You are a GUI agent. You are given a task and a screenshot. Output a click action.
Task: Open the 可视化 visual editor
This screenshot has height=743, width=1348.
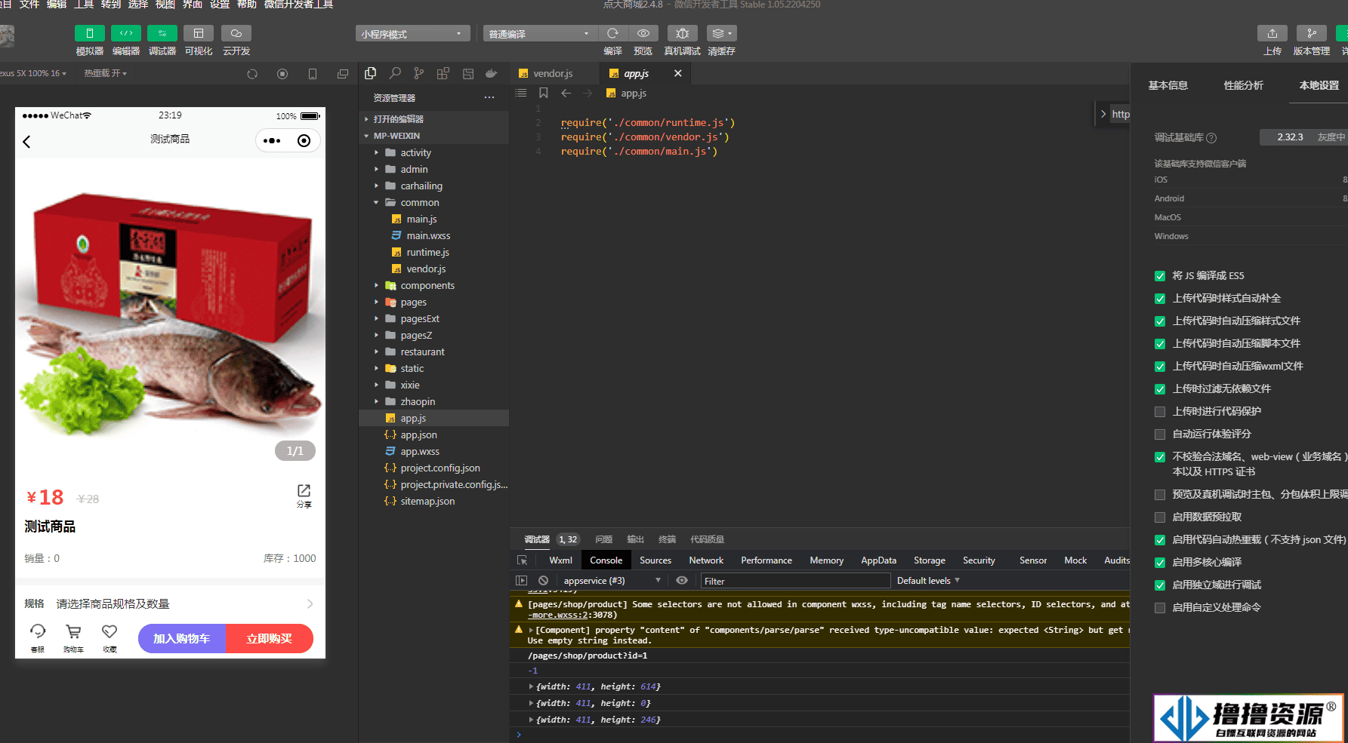point(199,33)
